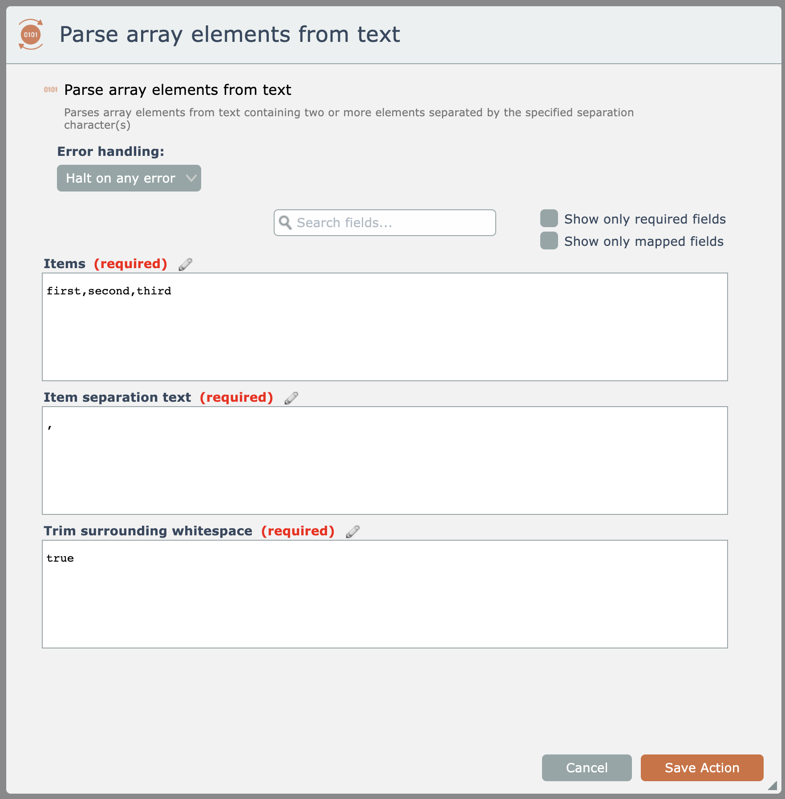Enable Show only mapped fields checkbox
This screenshot has width=785, height=799.
(x=549, y=241)
